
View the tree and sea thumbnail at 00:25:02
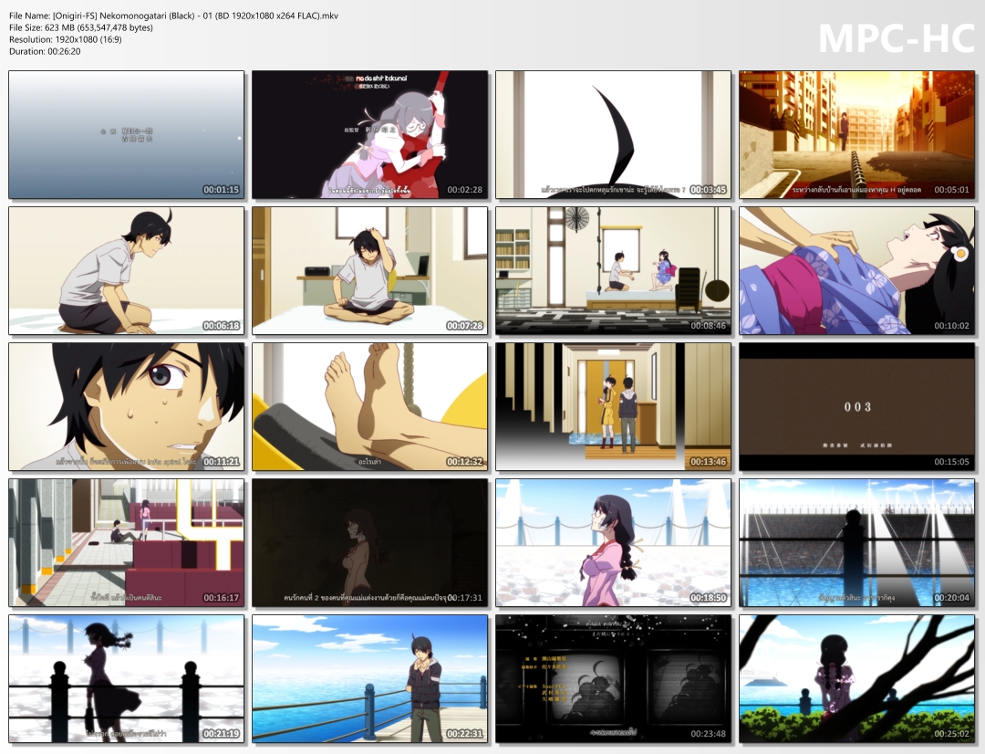pos(856,679)
